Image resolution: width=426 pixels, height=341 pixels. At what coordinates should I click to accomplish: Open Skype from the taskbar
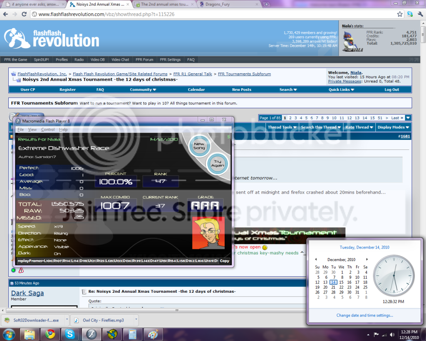tap(69, 334)
